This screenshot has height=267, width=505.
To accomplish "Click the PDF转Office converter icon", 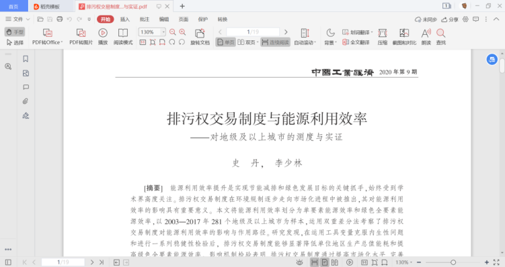I will coord(47,33).
